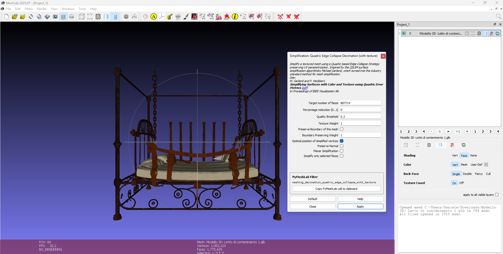Click the Quality threshold field
The image size is (503, 254).
tap(360, 117)
